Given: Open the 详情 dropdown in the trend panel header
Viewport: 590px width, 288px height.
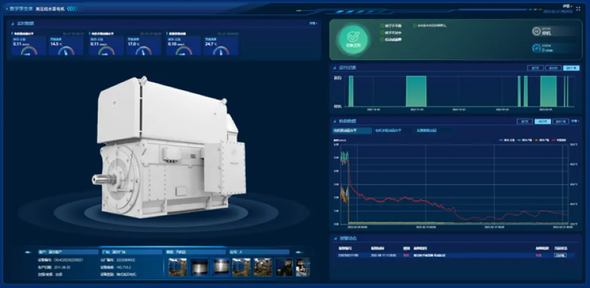Looking at the screenshot, I should coord(575,121).
